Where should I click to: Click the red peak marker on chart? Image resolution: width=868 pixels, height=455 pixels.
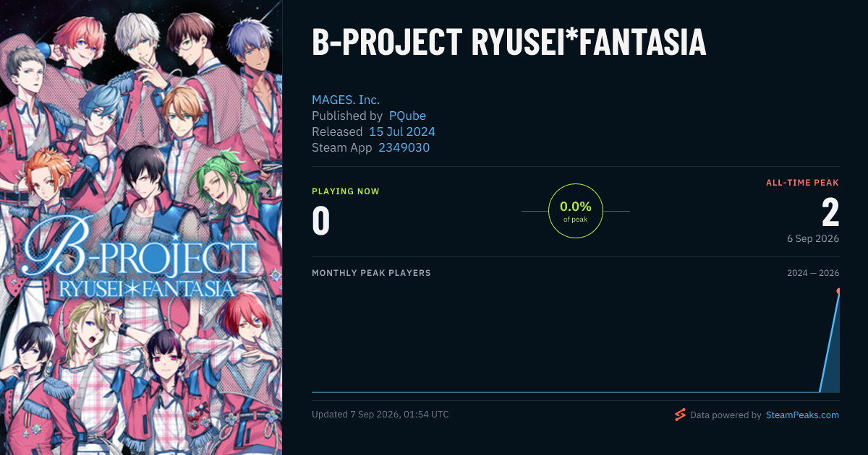click(x=838, y=291)
